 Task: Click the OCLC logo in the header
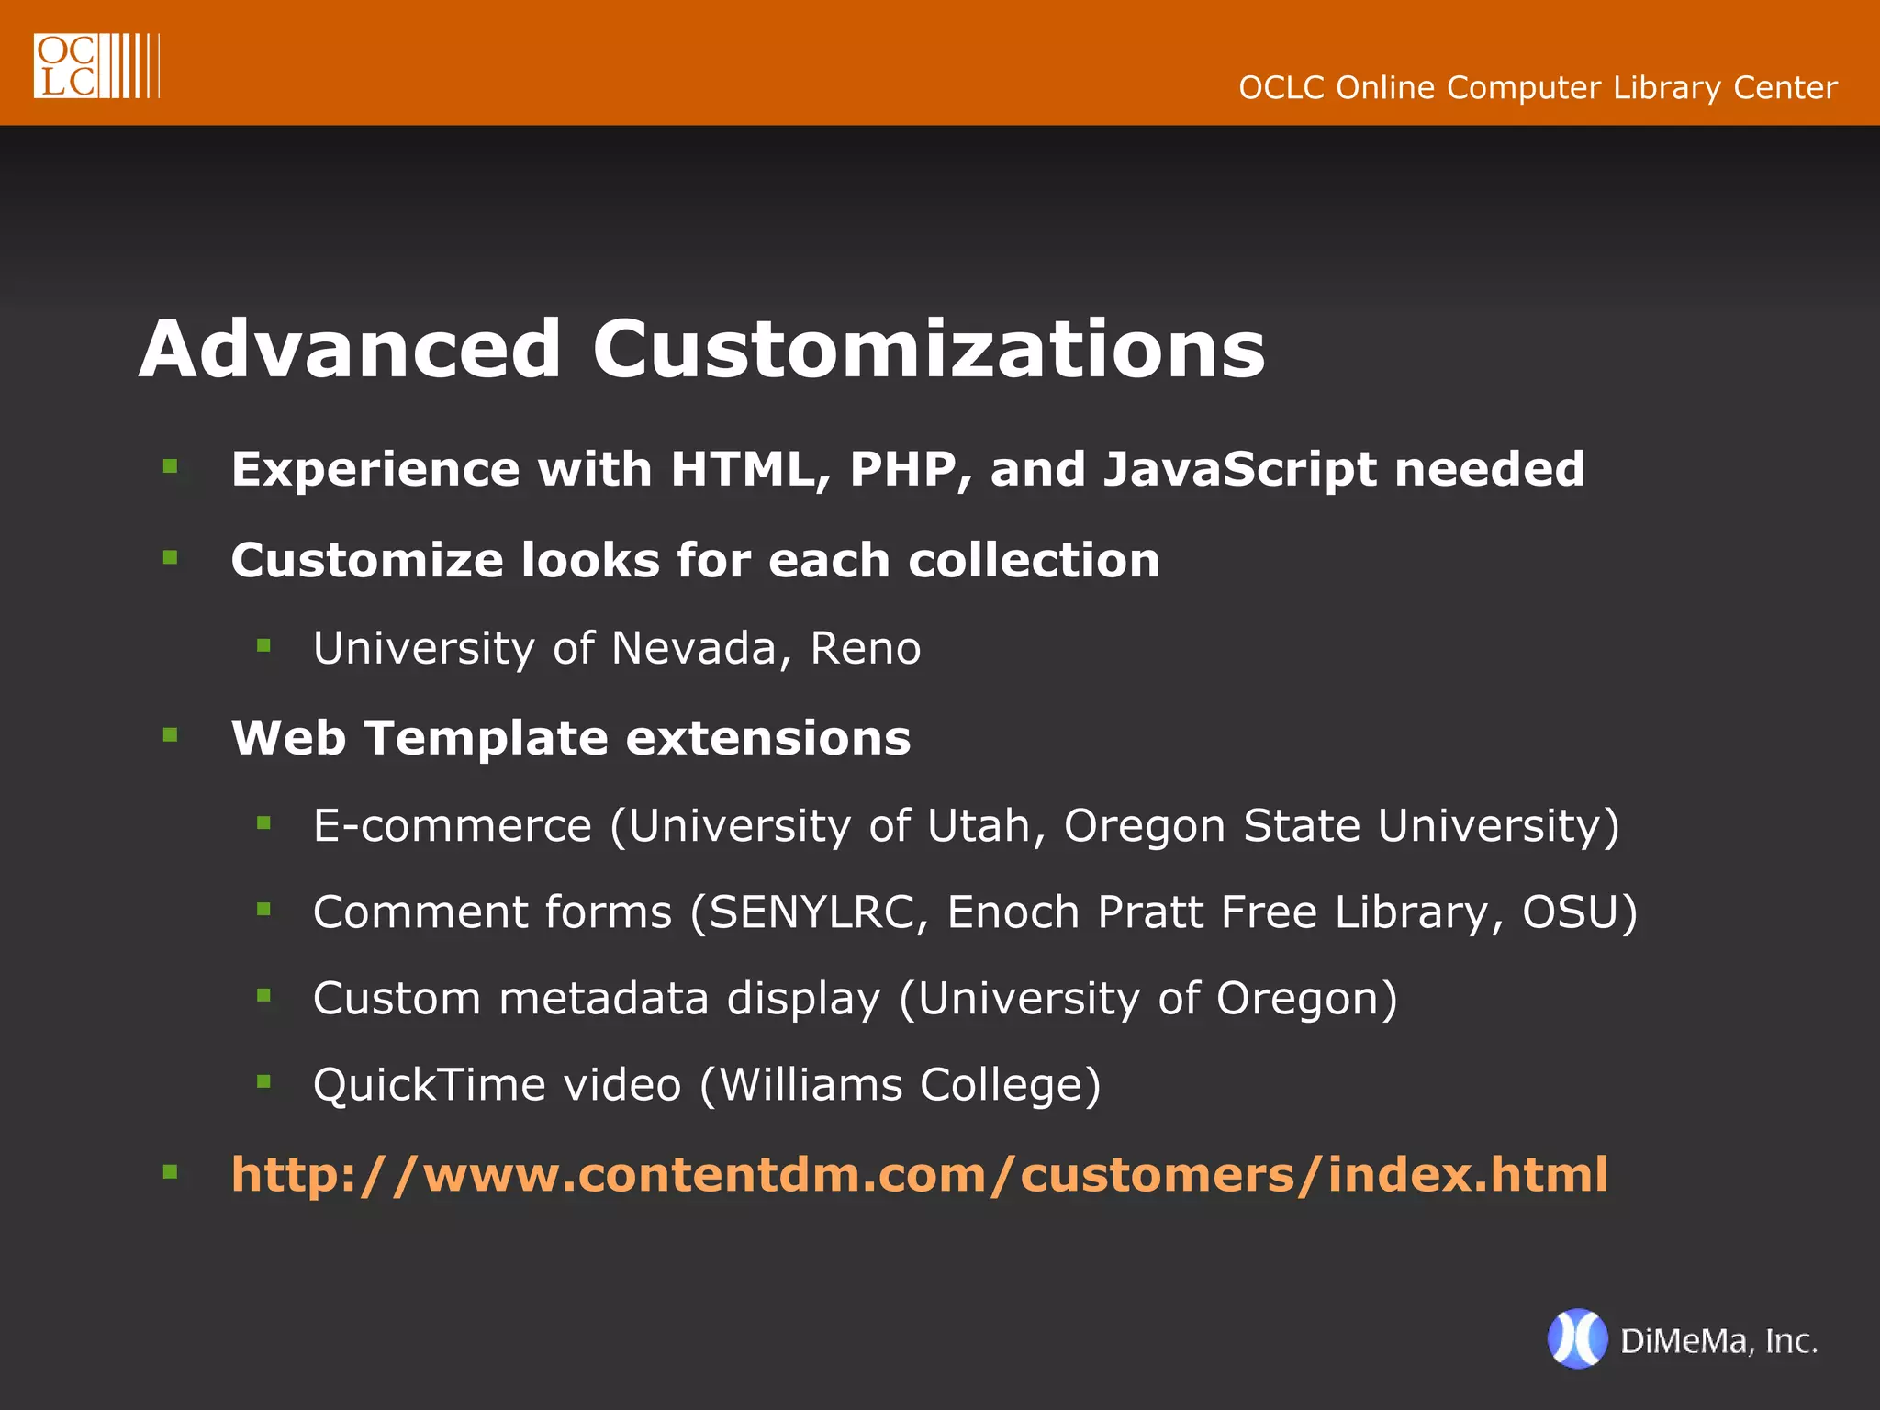point(96,65)
